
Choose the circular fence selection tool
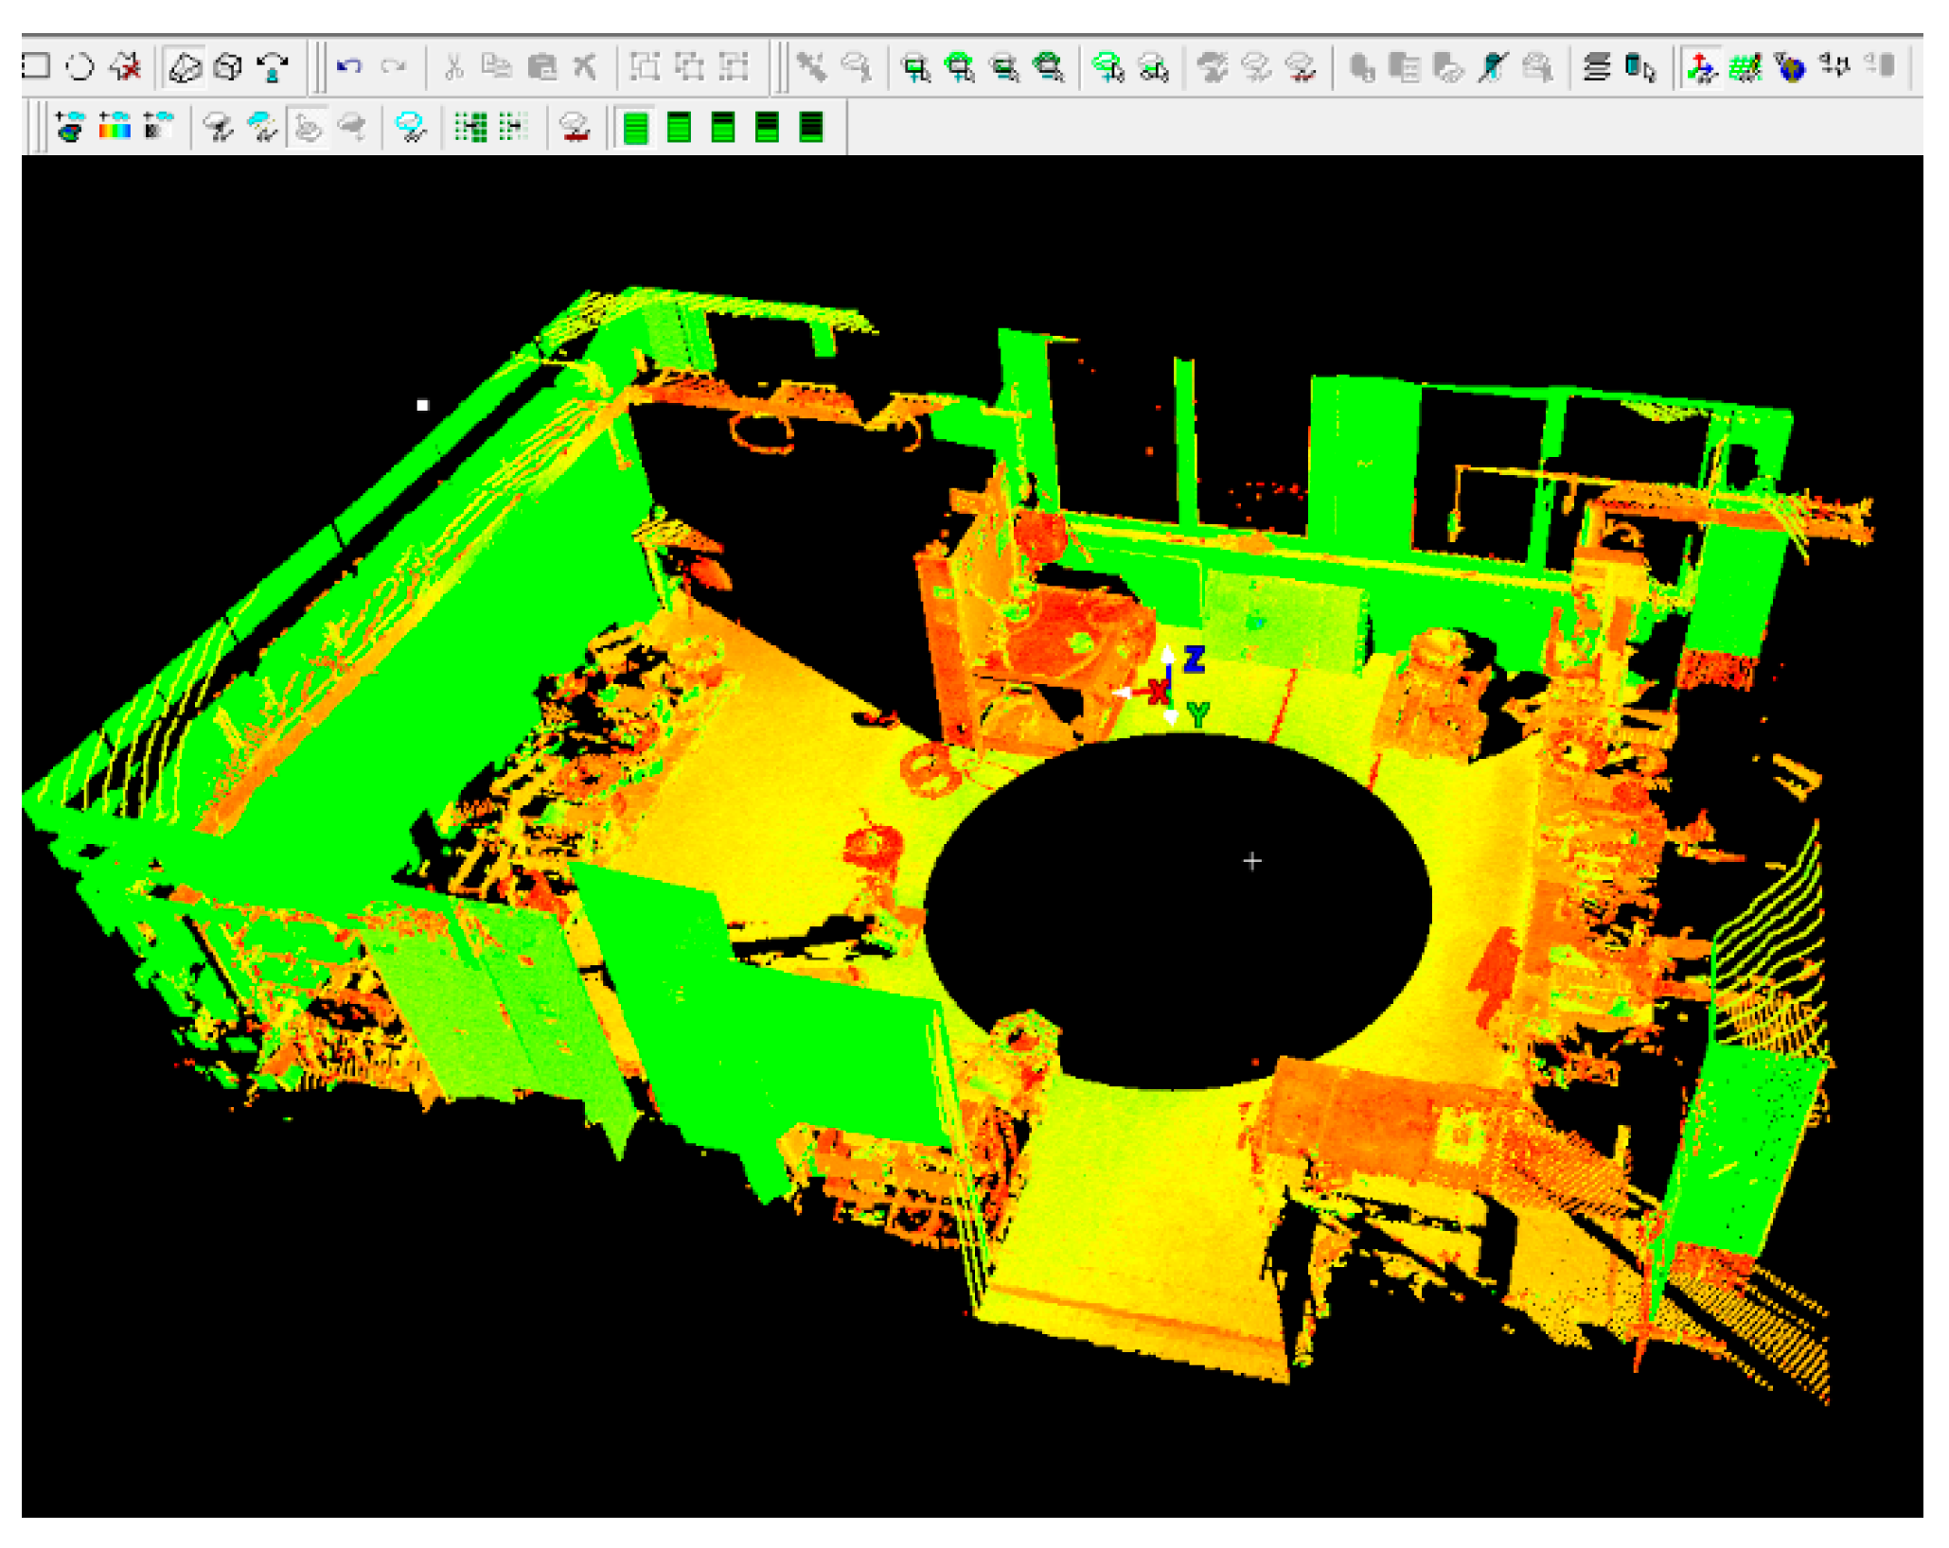(80, 66)
